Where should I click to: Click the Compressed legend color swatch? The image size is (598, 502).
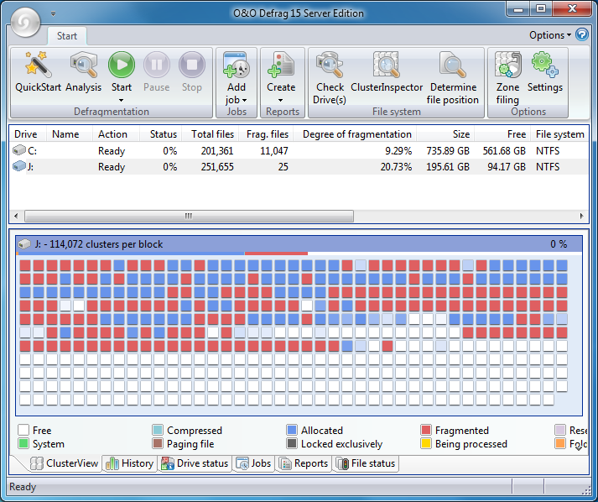click(x=158, y=430)
